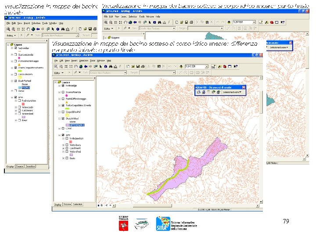Activate Select Elements arrow in front window

[x=101, y=66]
